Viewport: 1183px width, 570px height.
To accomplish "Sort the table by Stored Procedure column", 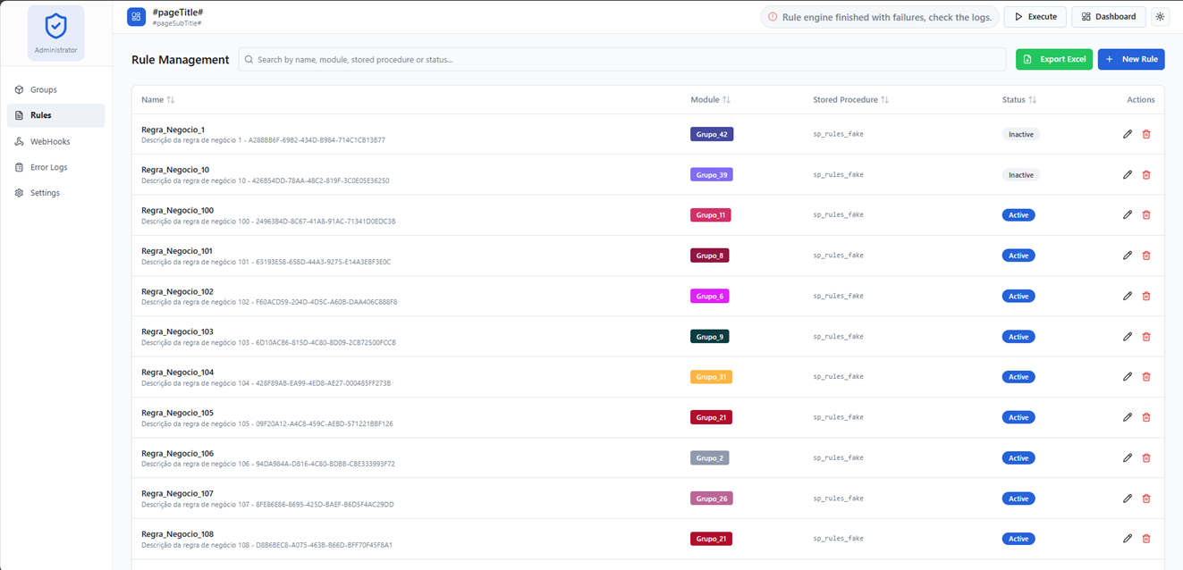I will [x=851, y=100].
